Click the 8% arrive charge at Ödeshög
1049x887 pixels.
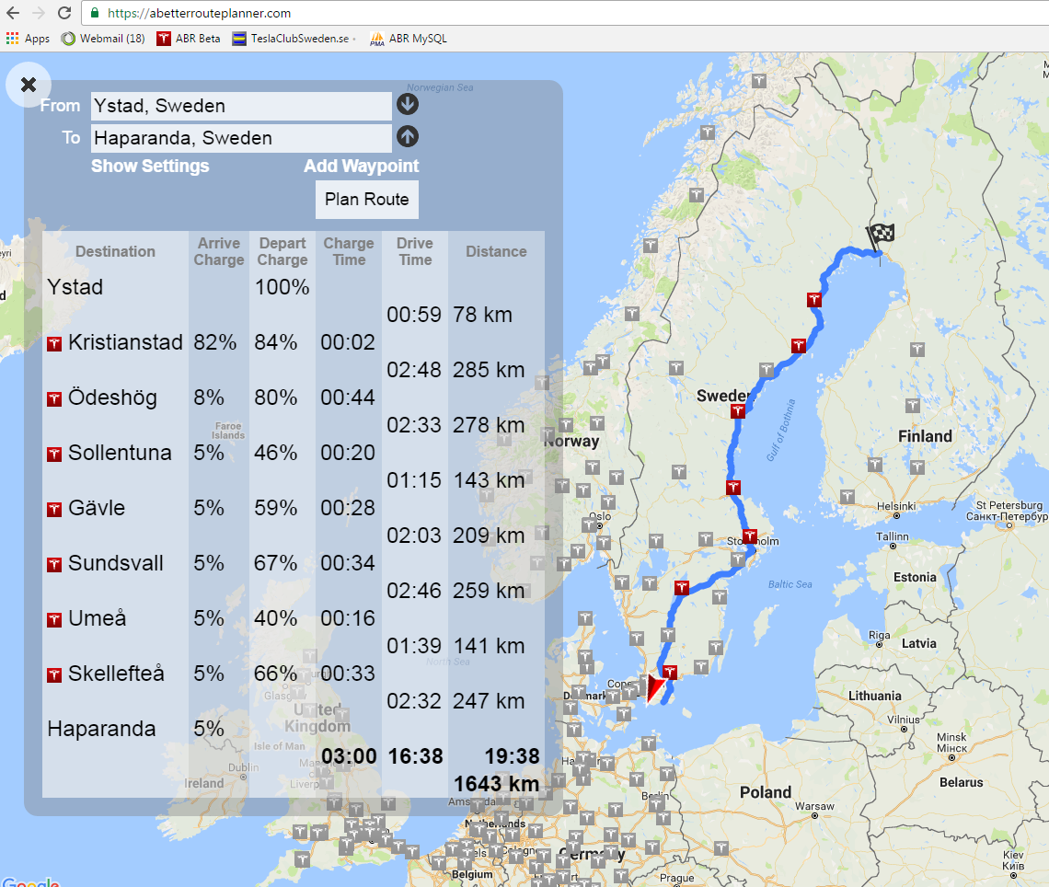[209, 397]
